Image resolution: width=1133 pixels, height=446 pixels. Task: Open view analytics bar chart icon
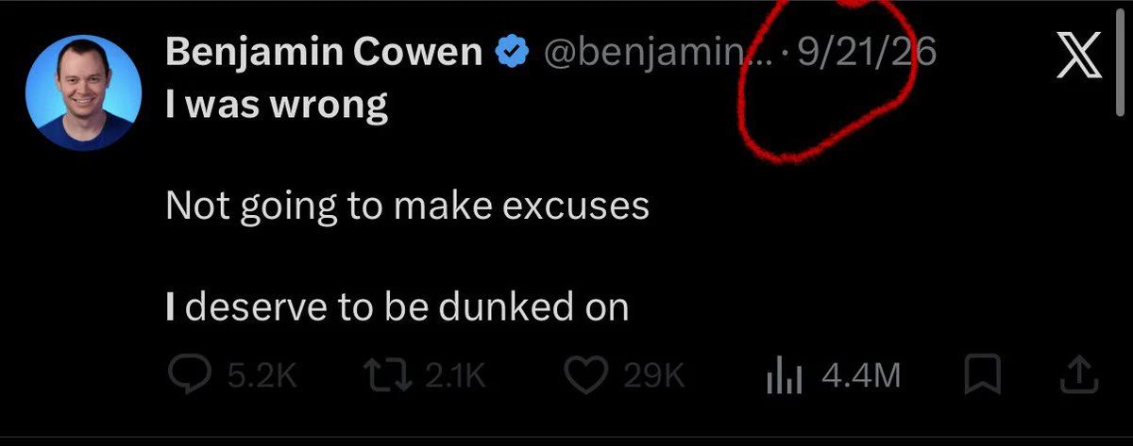[785, 377]
